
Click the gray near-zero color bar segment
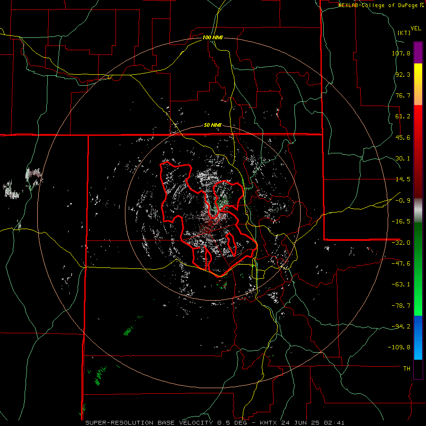(x=418, y=211)
